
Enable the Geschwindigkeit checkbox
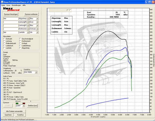tap(20, 39)
